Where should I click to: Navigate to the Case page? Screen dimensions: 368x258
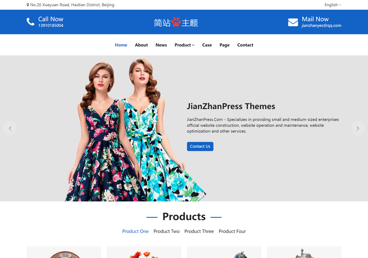point(207,45)
